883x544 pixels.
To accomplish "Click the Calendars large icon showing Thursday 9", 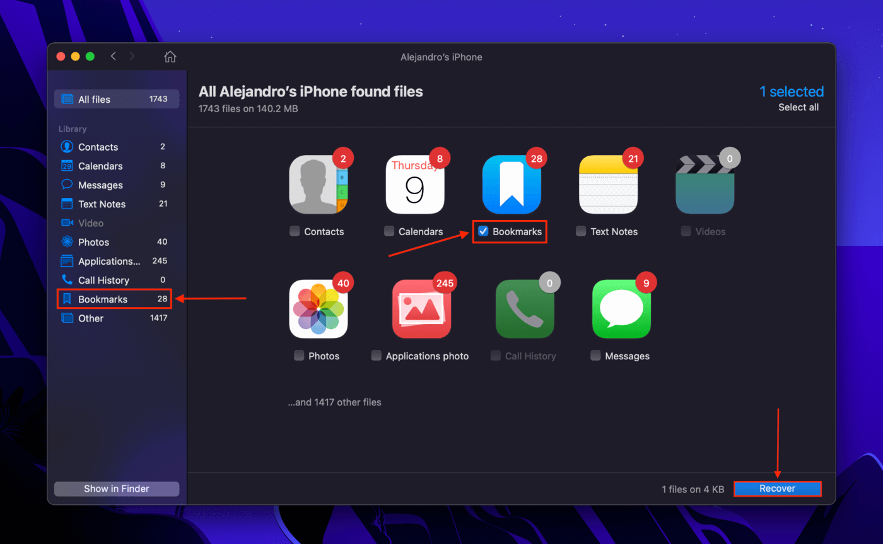I will point(415,185).
